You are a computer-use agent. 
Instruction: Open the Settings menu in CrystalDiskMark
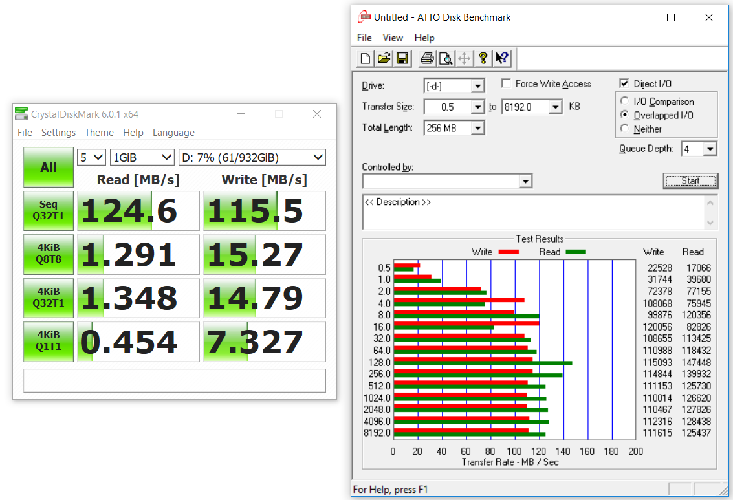[x=58, y=133]
